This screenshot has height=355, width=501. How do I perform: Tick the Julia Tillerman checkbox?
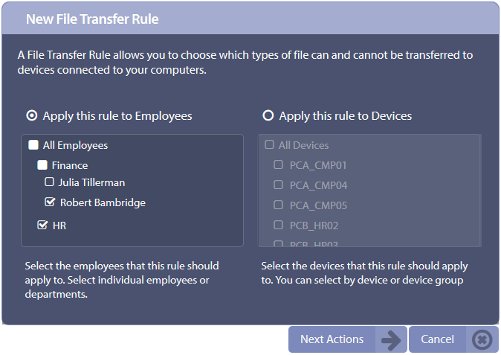[x=49, y=182]
